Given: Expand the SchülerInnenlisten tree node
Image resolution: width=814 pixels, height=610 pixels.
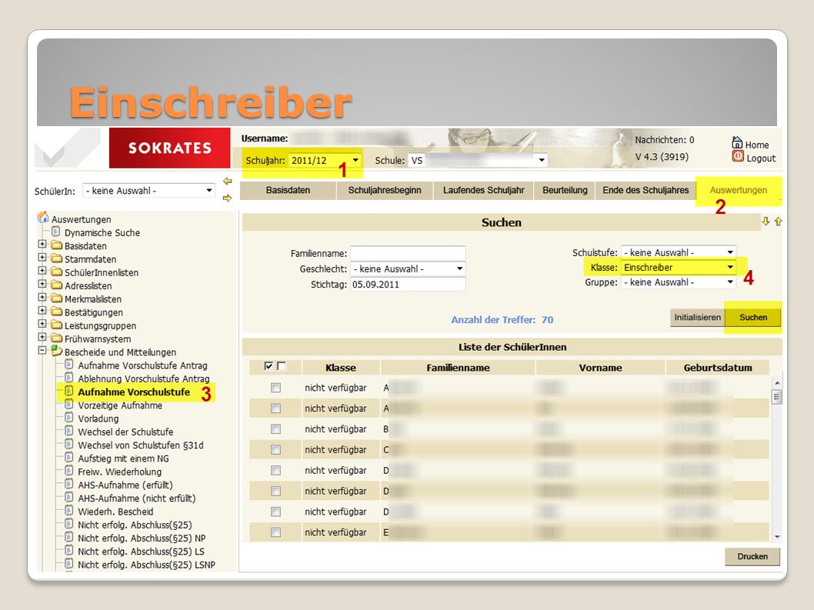Looking at the screenshot, I should click(42, 271).
